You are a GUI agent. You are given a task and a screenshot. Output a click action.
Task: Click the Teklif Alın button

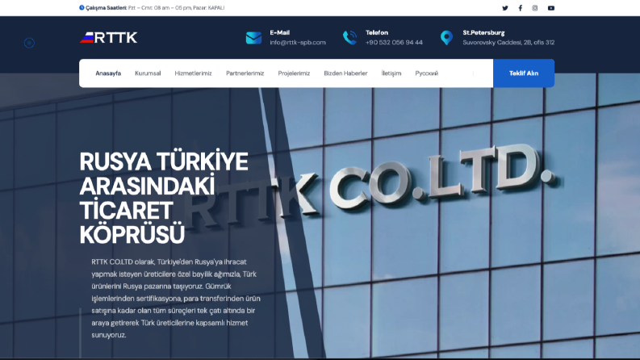524,73
